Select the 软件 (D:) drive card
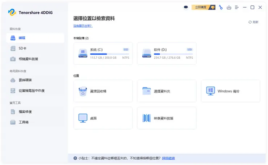The width and height of the screenshot is (268, 165). [167, 54]
